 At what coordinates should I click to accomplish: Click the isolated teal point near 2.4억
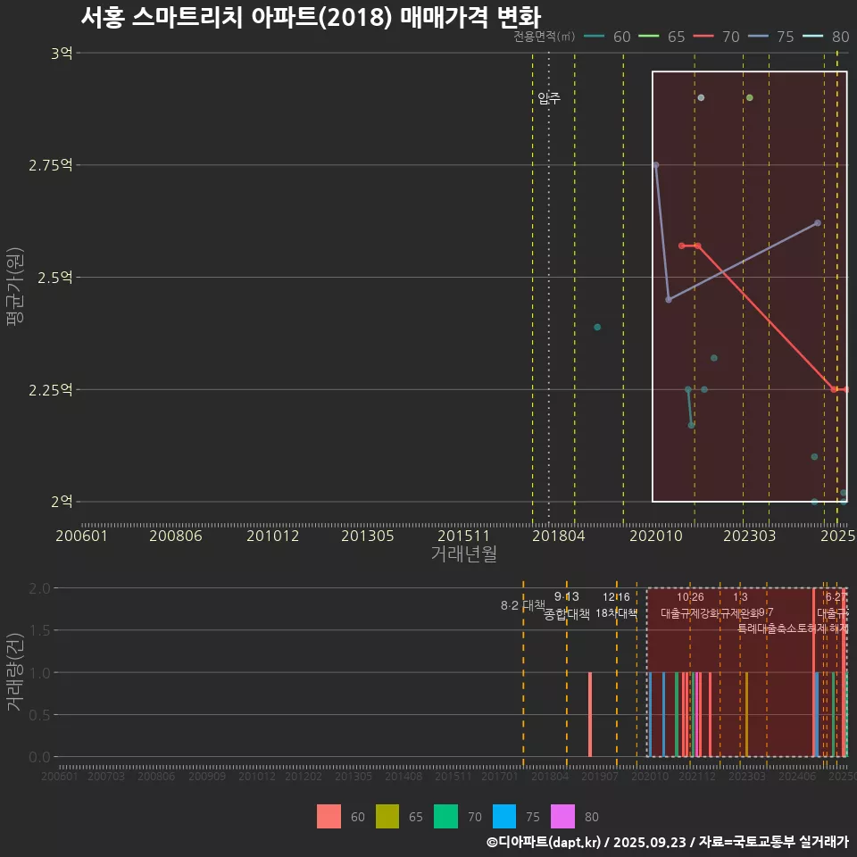[597, 328]
